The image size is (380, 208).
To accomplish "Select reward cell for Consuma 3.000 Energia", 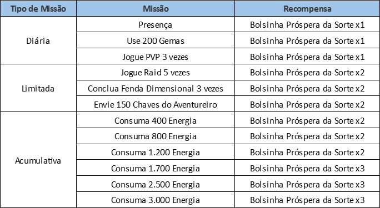I will click(307, 200).
